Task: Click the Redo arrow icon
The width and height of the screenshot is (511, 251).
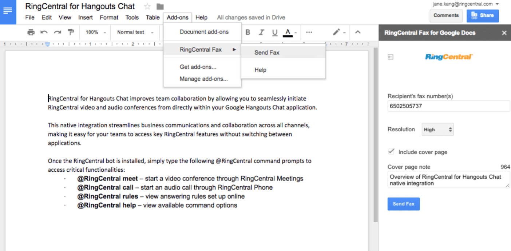Action: [58, 32]
